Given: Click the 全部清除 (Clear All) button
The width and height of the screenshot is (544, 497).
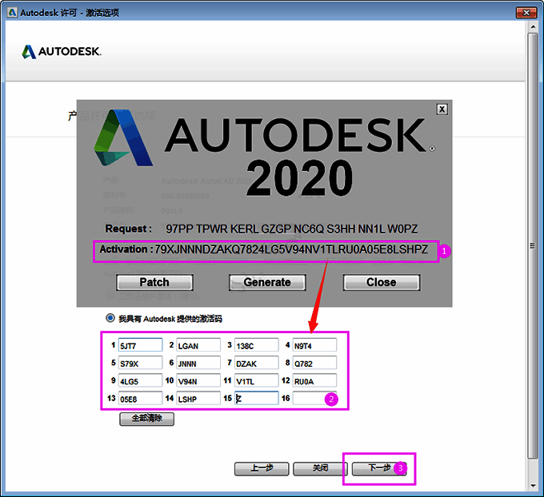Looking at the screenshot, I should (x=146, y=419).
